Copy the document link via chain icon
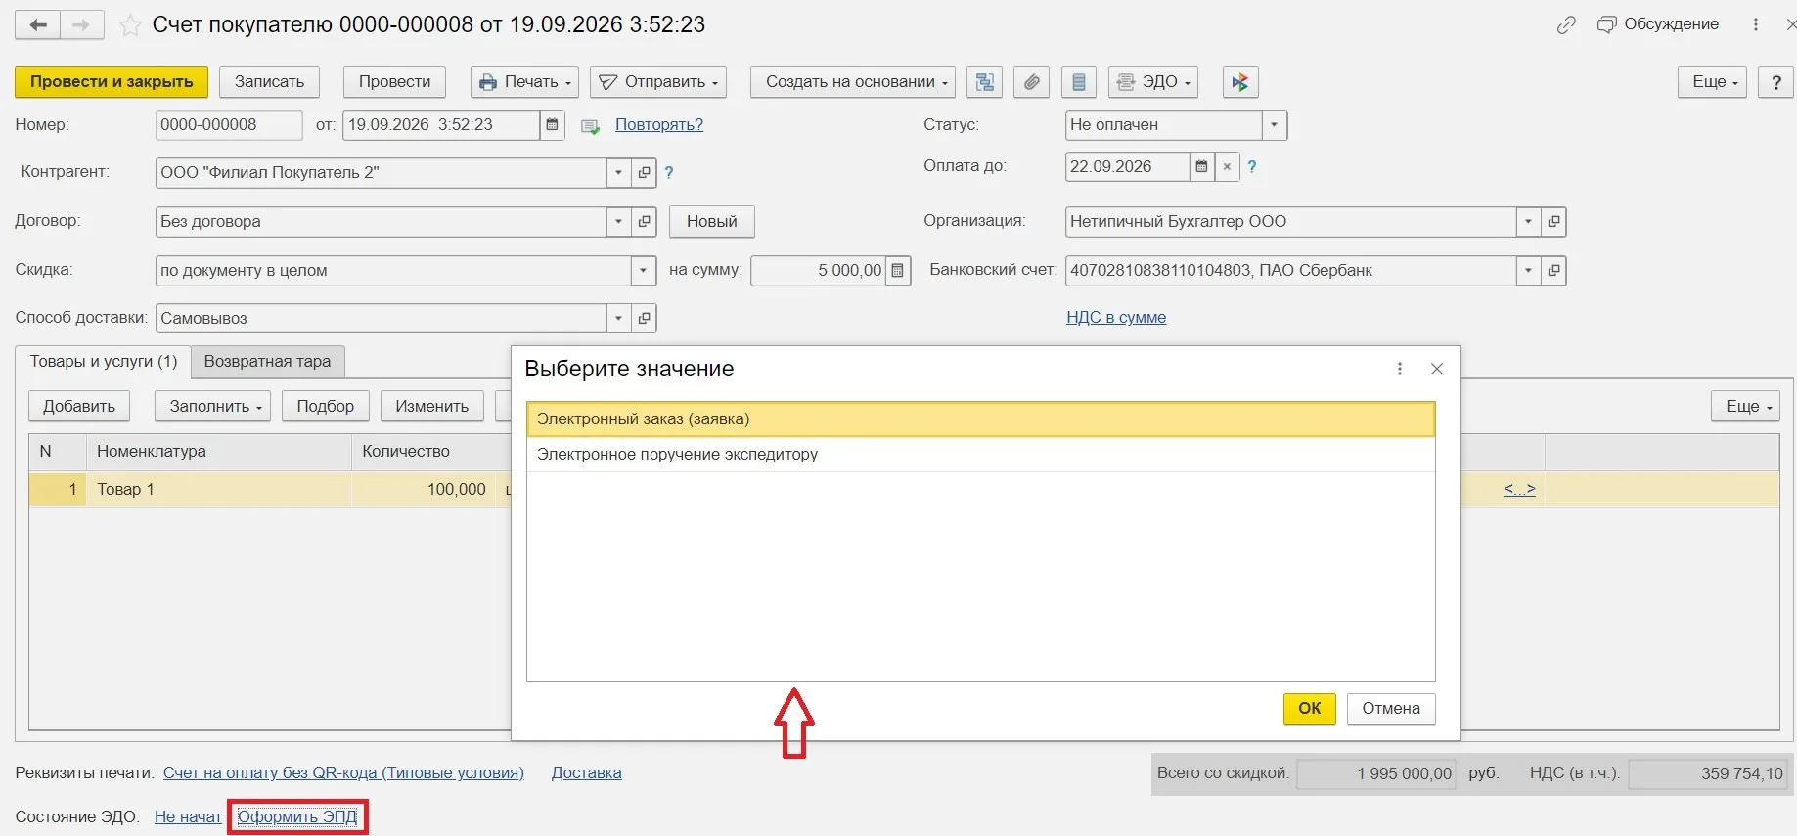The width and height of the screenshot is (1797, 836). [x=1566, y=25]
